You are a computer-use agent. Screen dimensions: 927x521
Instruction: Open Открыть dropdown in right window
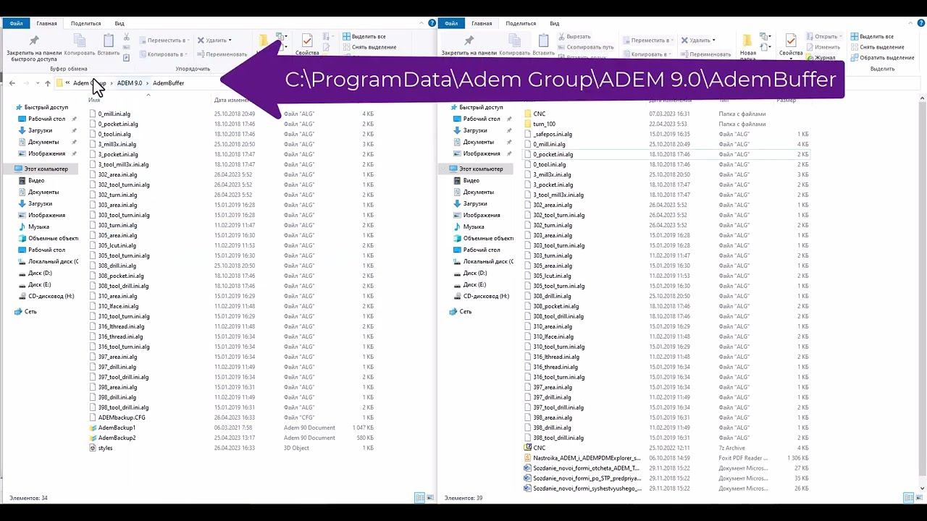[824, 36]
